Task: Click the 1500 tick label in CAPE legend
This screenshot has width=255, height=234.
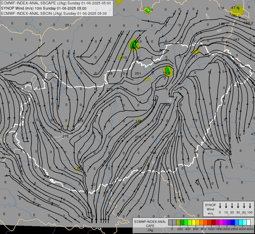Action: click(x=219, y=229)
